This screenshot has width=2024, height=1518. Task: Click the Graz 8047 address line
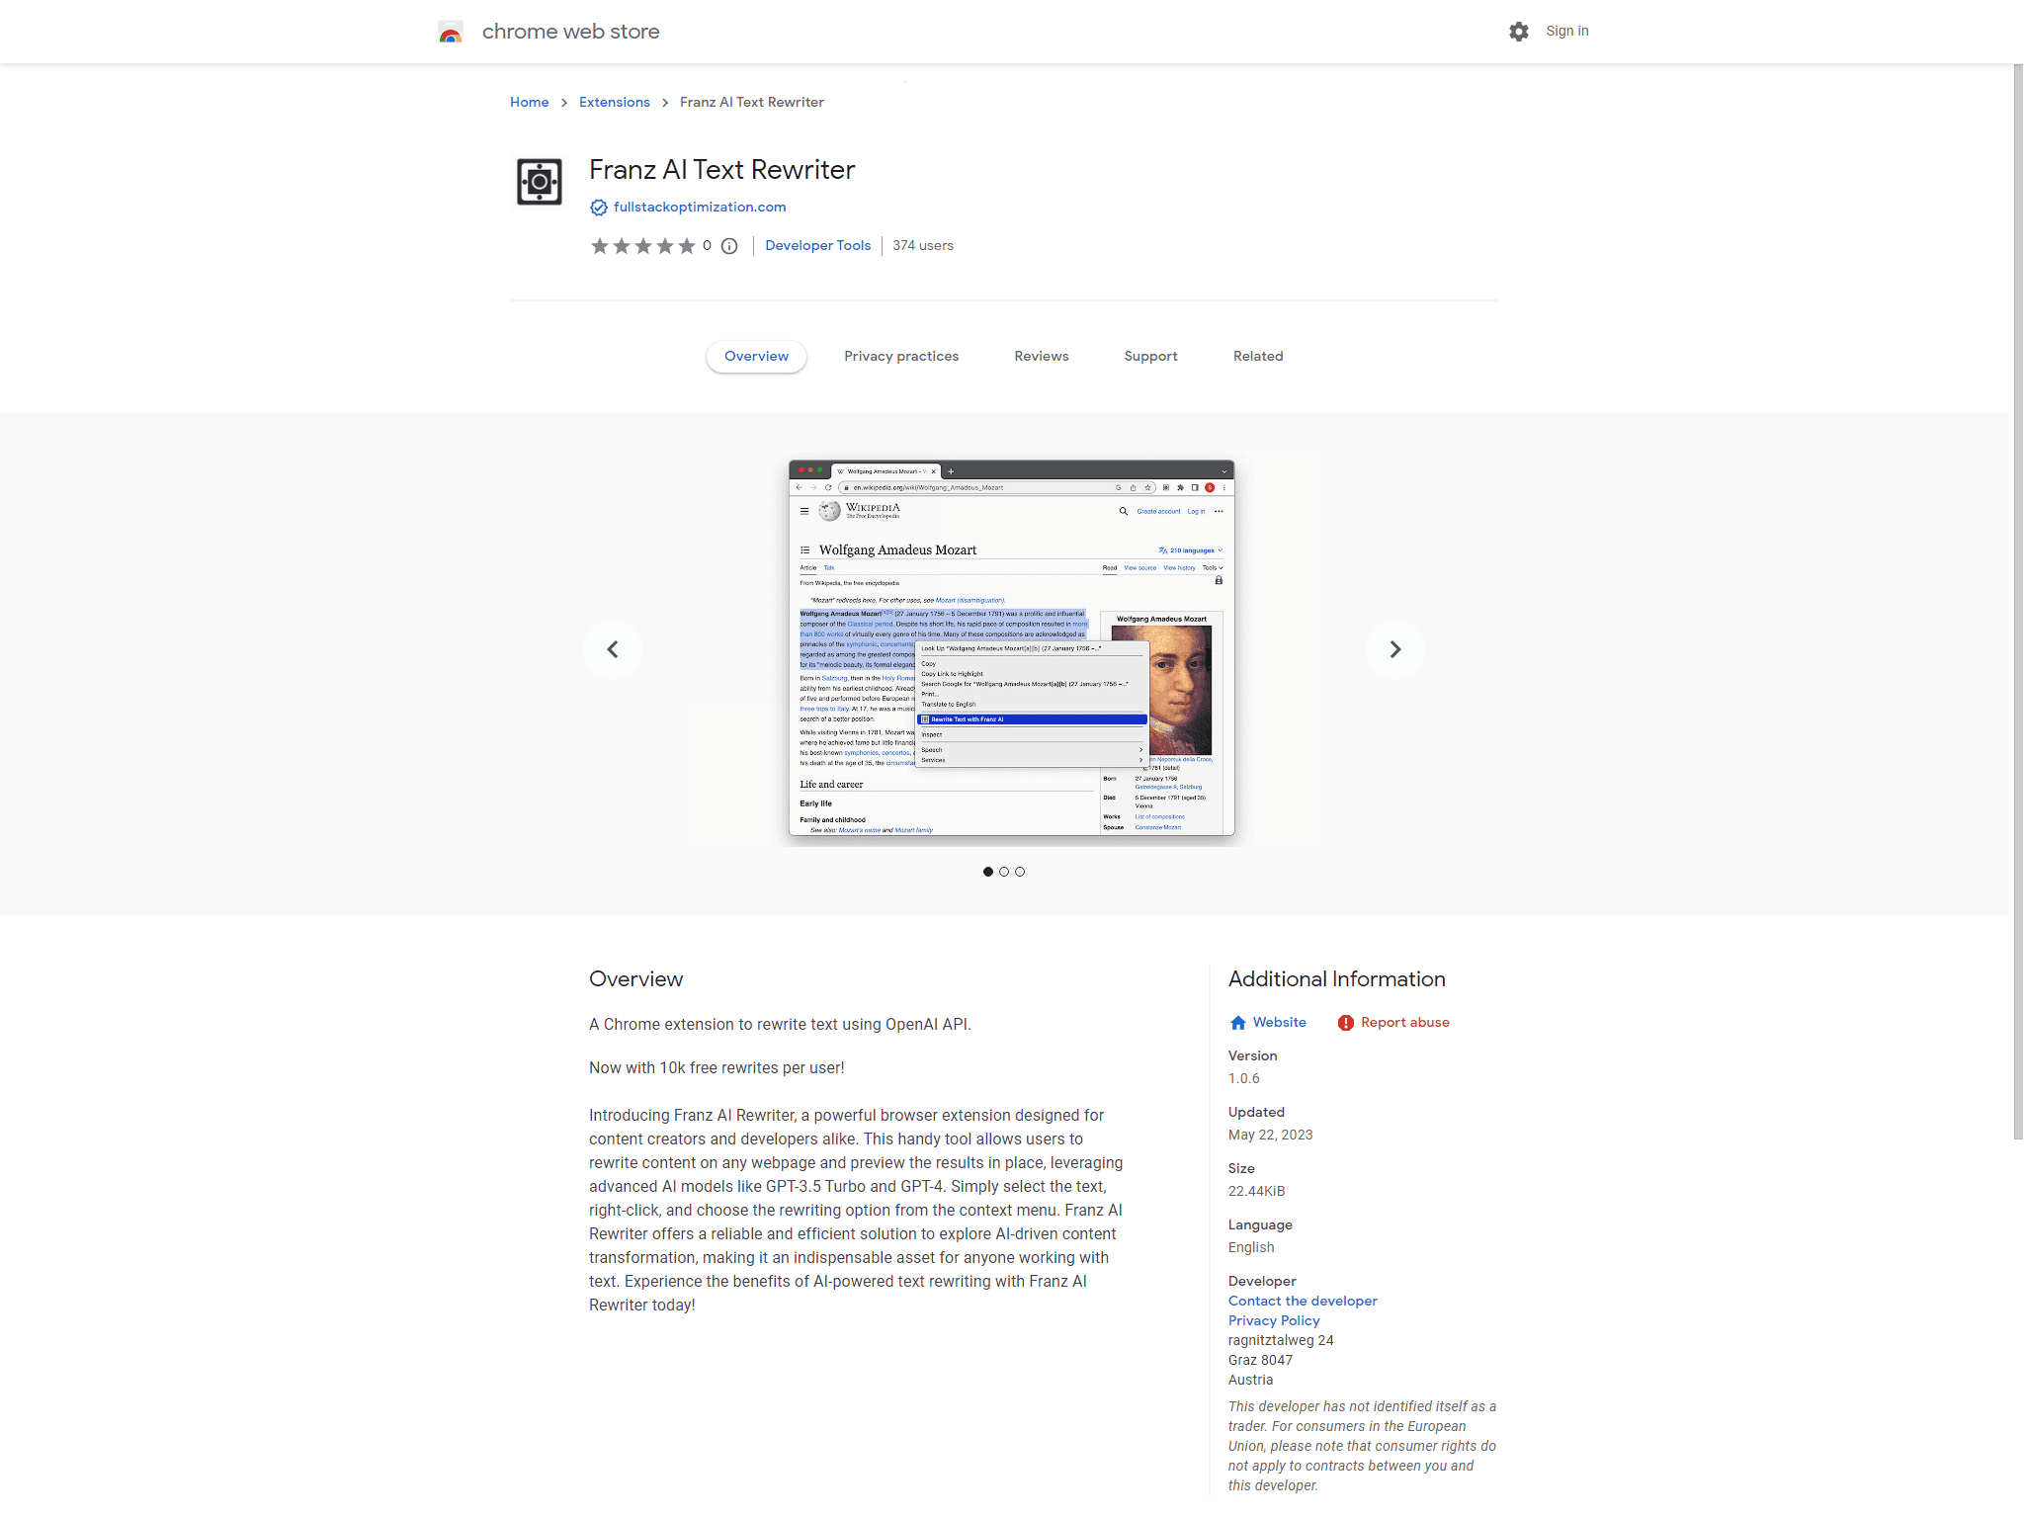point(1260,1361)
